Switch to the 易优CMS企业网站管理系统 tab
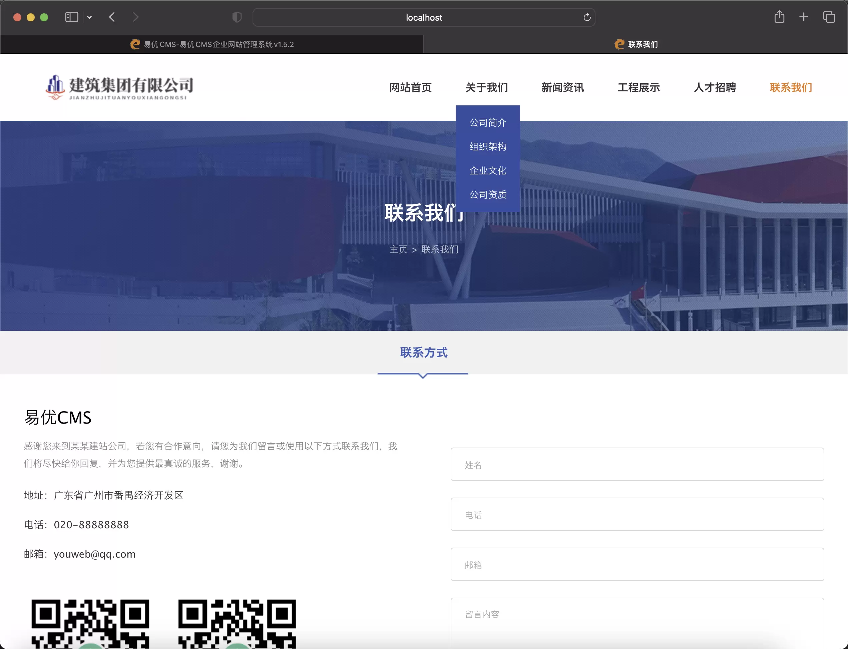This screenshot has height=649, width=848. click(212, 44)
